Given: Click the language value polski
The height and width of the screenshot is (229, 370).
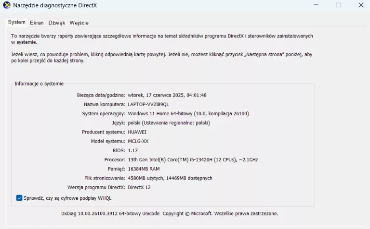Looking at the screenshot, I should point(169,123).
